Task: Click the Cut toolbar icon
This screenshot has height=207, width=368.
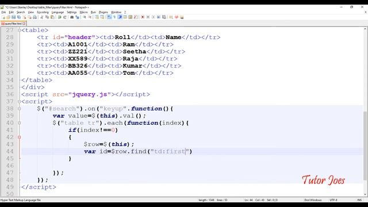Action: (x=41, y=17)
